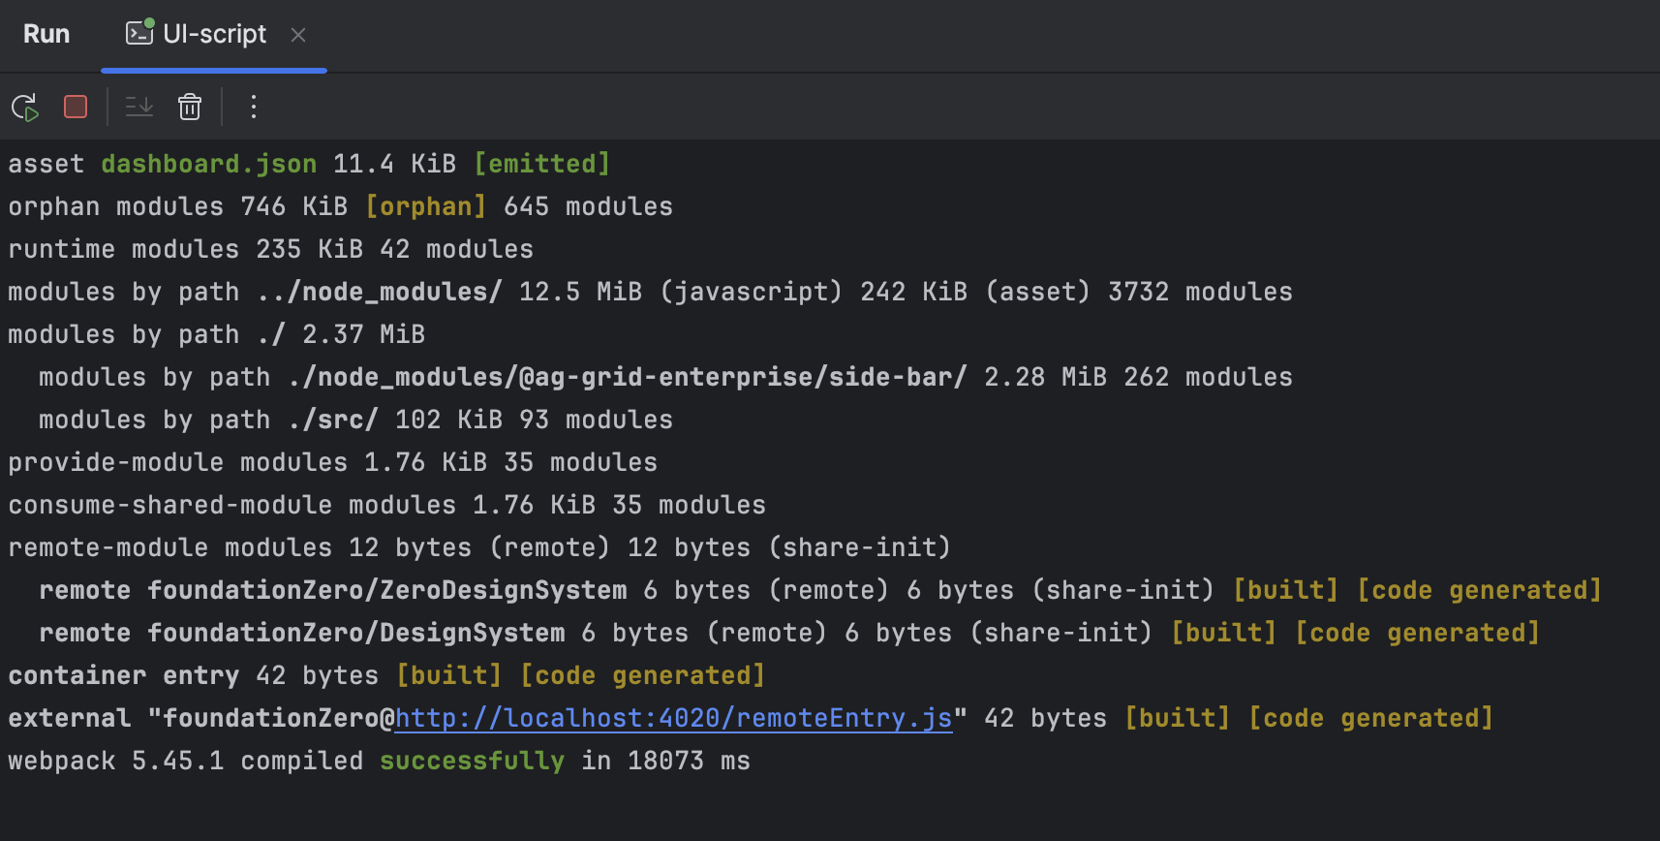Click remote foundationZero/DesignSystem line
The width and height of the screenshot is (1660, 841).
[788, 633]
